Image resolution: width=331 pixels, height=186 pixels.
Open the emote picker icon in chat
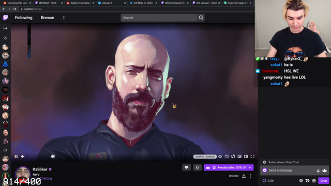[325, 171]
